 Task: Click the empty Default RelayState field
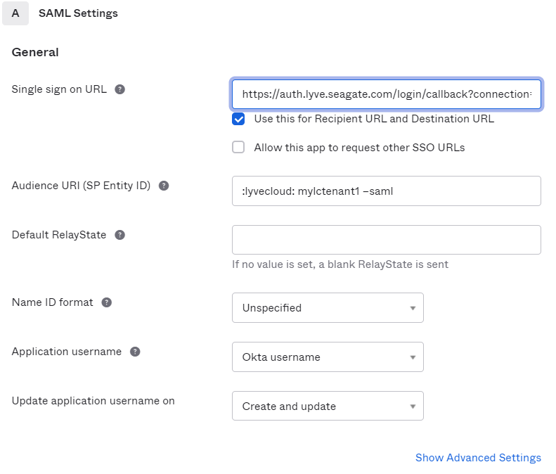tap(386, 240)
